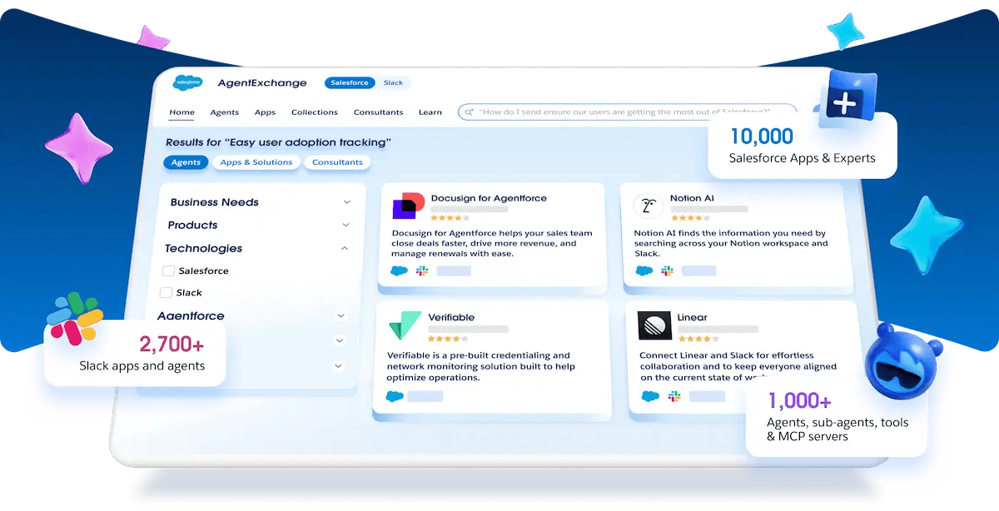Expand the bottom-most filter chevron
Viewport: 999px width, 511px height.
(338, 365)
